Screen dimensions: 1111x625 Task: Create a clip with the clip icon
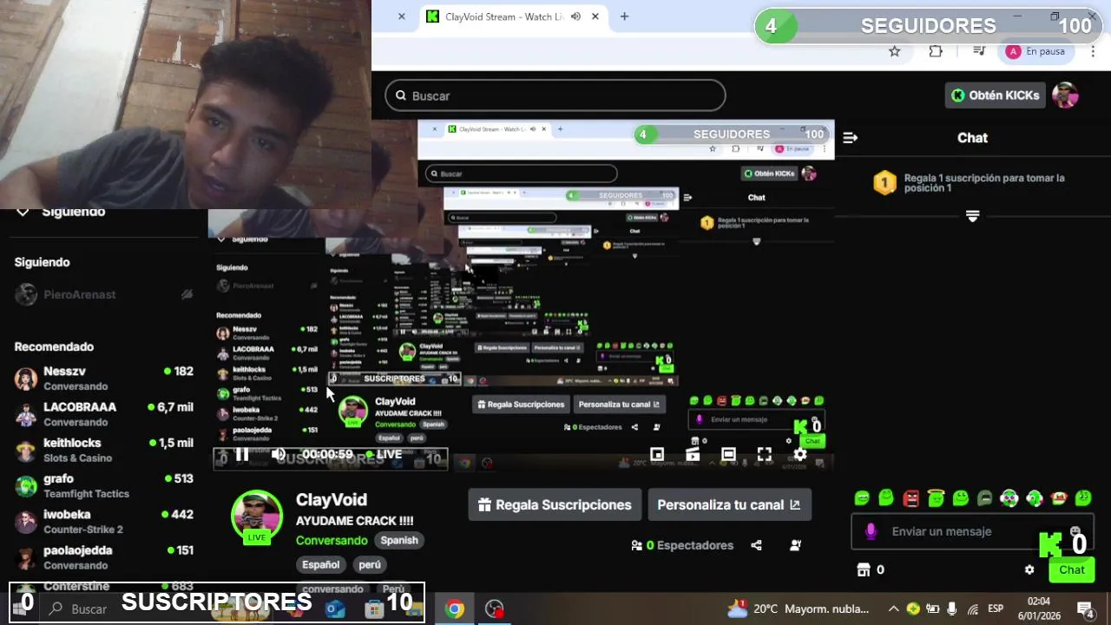693,454
